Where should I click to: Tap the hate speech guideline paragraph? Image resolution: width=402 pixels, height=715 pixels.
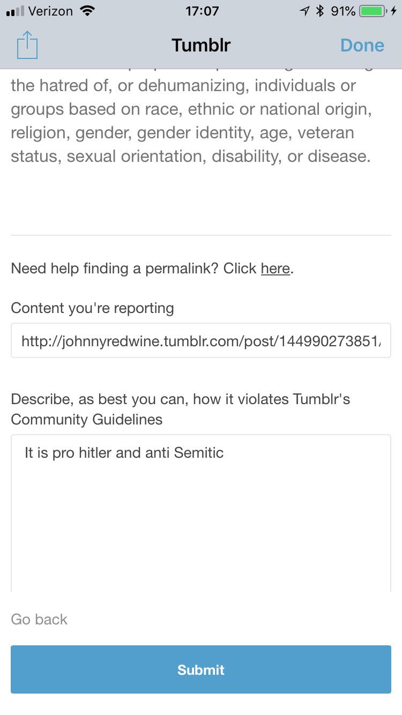point(190,121)
